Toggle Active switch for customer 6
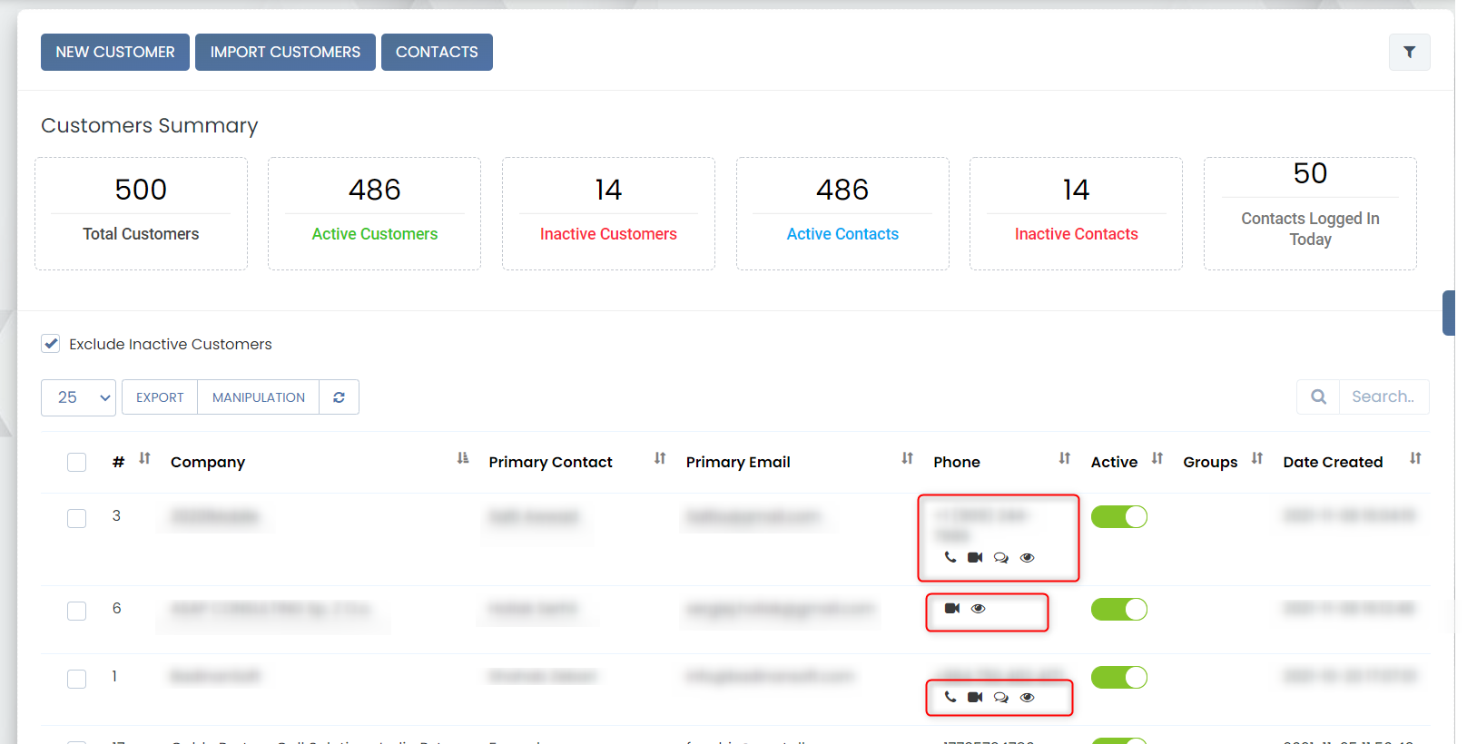The height and width of the screenshot is (744, 1467). click(1118, 609)
